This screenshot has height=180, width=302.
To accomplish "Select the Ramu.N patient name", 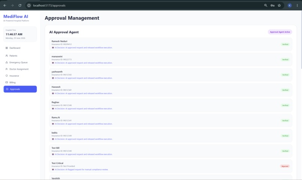I will (56, 117).
